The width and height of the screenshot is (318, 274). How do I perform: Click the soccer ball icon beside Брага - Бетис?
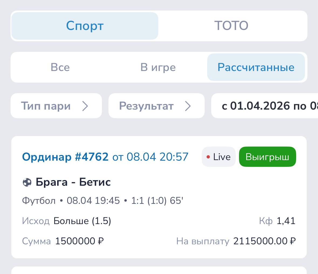[x=27, y=182]
